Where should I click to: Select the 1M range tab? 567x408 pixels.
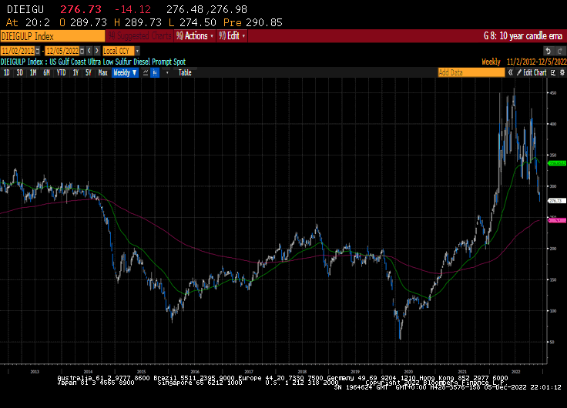pyautogui.click(x=33, y=72)
